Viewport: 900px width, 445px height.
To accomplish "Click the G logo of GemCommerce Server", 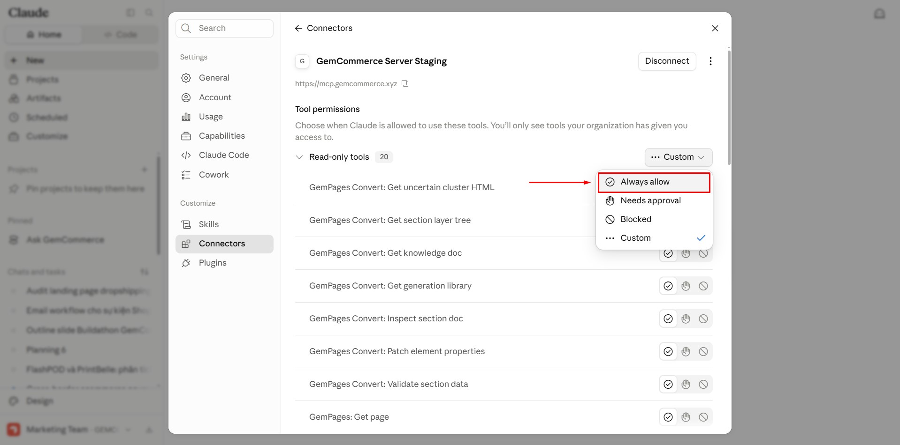I will point(302,61).
